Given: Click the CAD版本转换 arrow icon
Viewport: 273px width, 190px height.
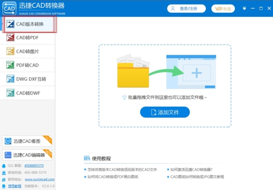Looking at the screenshot, I should point(10,24).
